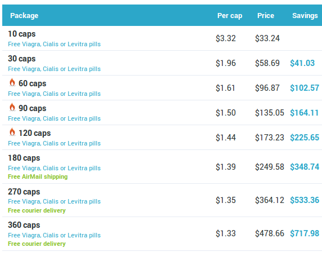Choose the 270 caps package title
The width and height of the screenshot is (322, 256).
pyautogui.click(x=24, y=192)
